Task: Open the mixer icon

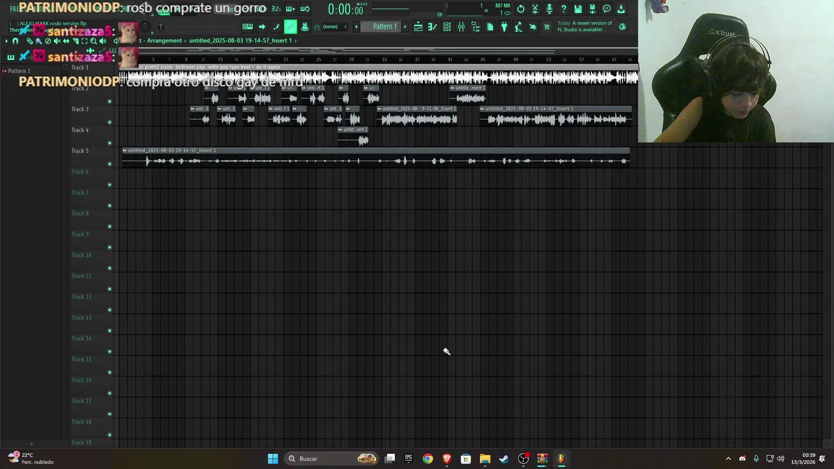Action: (x=461, y=27)
